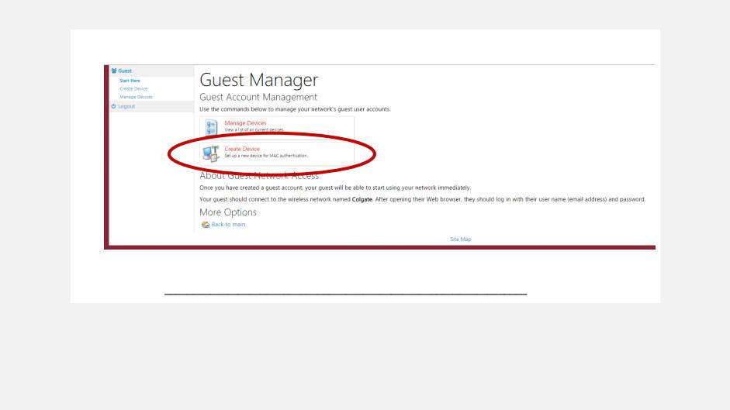
Task: Open Manage Devices in the sidebar menu
Action: pos(135,97)
